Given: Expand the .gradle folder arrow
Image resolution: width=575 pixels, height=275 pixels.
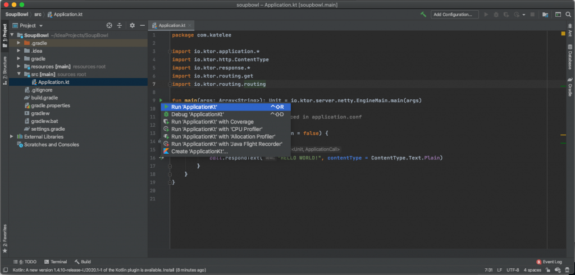Looking at the screenshot, I should 19,43.
